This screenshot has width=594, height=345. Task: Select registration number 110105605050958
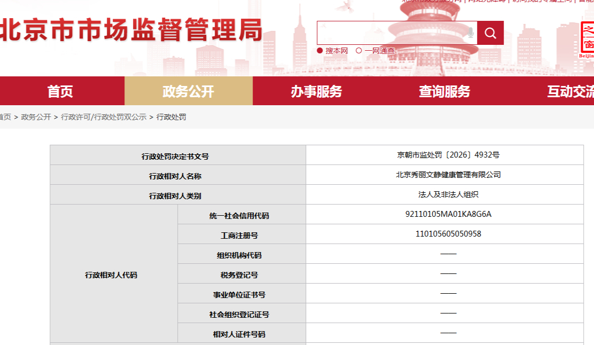(x=448, y=234)
